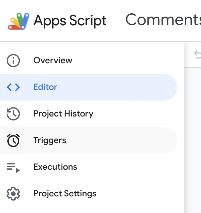Click the Executions list-play icon
Viewport: 201px width, 213px height.
pyautogui.click(x=13, y=167)
